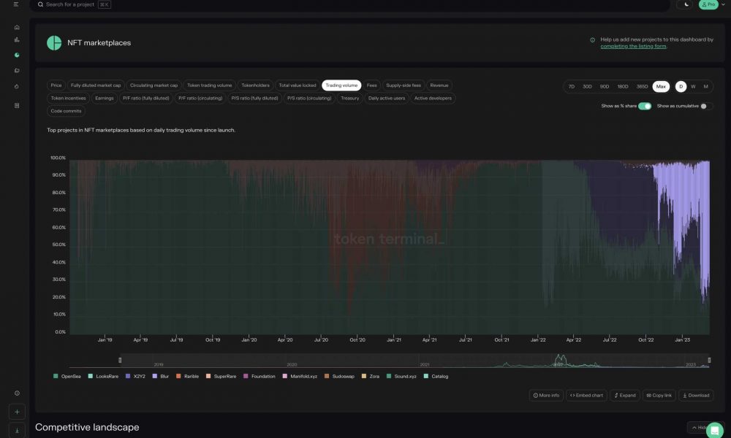The image size is (731, 438).
Task: Open the chat support bubble icon
Action: 715,431
